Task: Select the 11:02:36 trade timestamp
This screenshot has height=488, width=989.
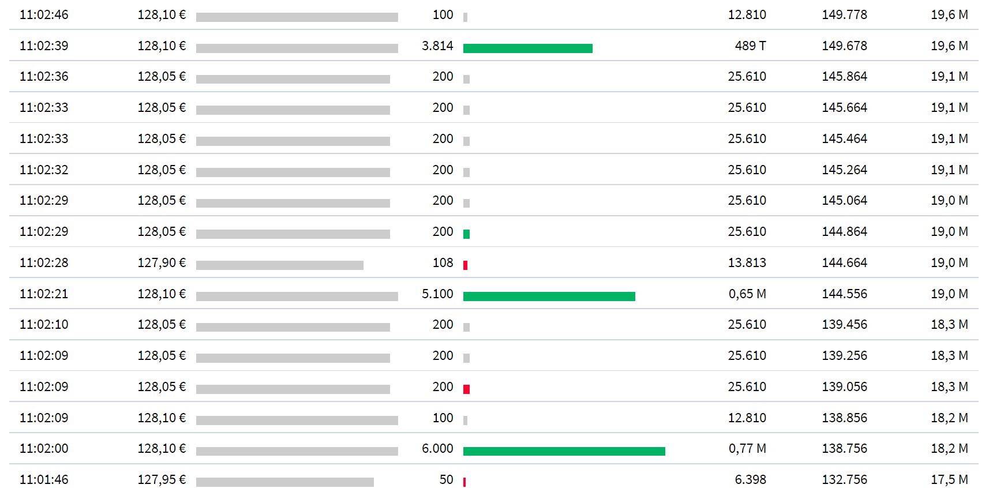Action: [x=44, y=76]
